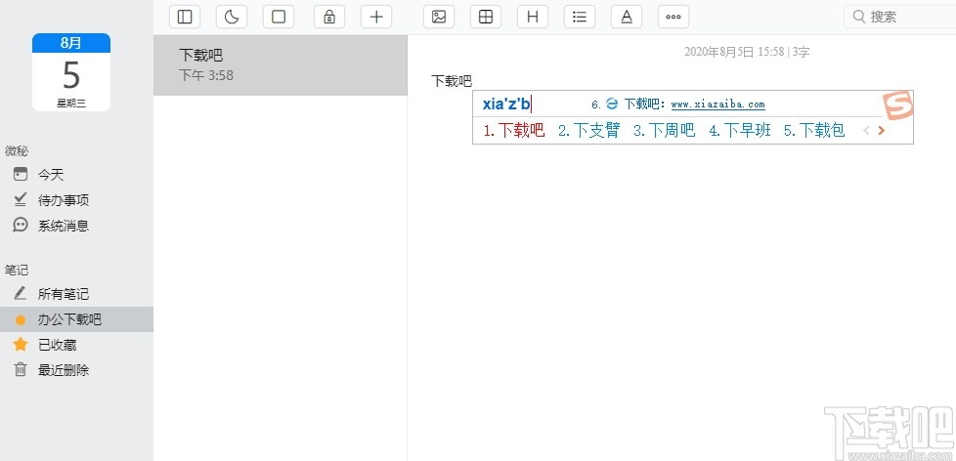
Task: Choose IME candidate 2.下支臂
Action: [x=589, y=130]
